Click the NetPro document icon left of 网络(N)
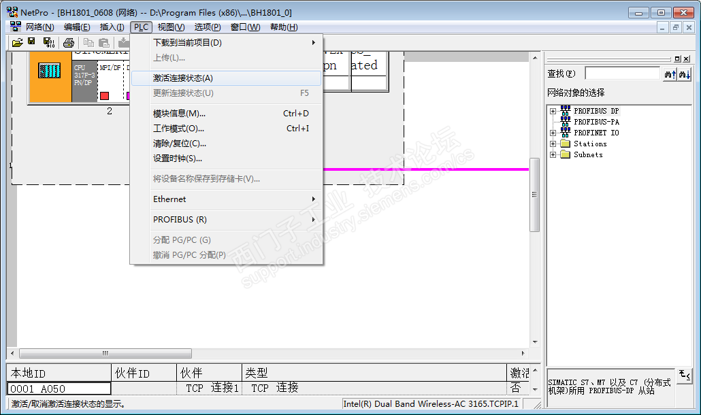The width and height of the screenshot is (701, 415). click(15, 27)
